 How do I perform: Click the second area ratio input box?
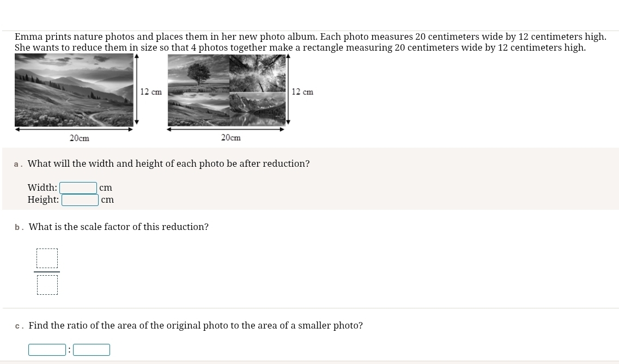(x=92, y=350)
